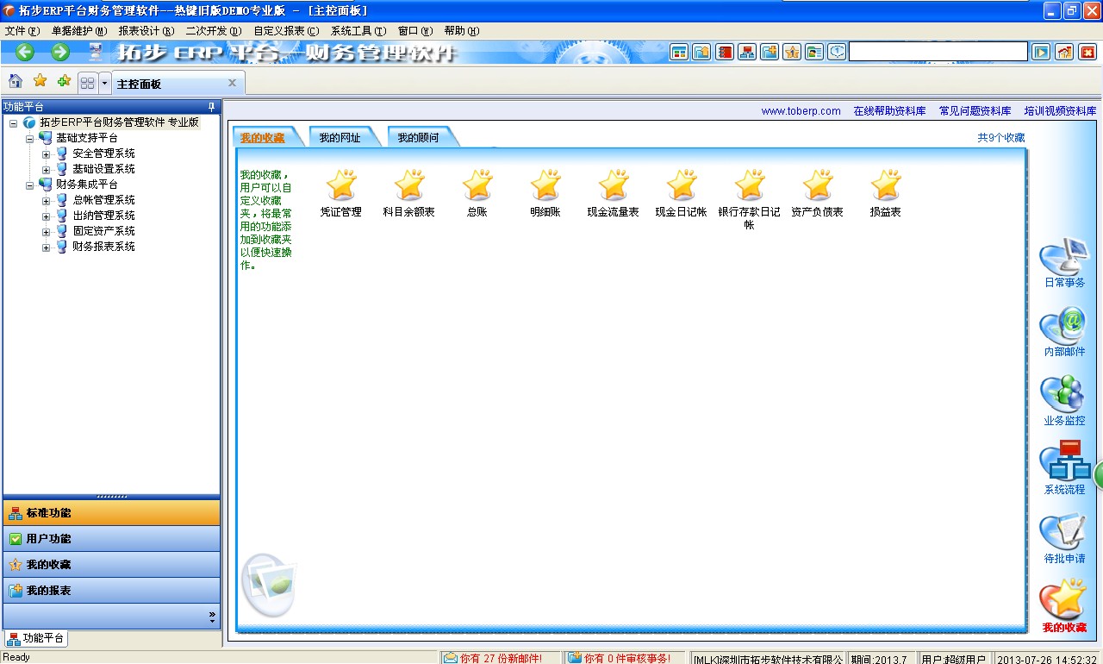Click the search input field in toolbar
The width and height of the screenshot is (1103, 664).
coord(938,52)
